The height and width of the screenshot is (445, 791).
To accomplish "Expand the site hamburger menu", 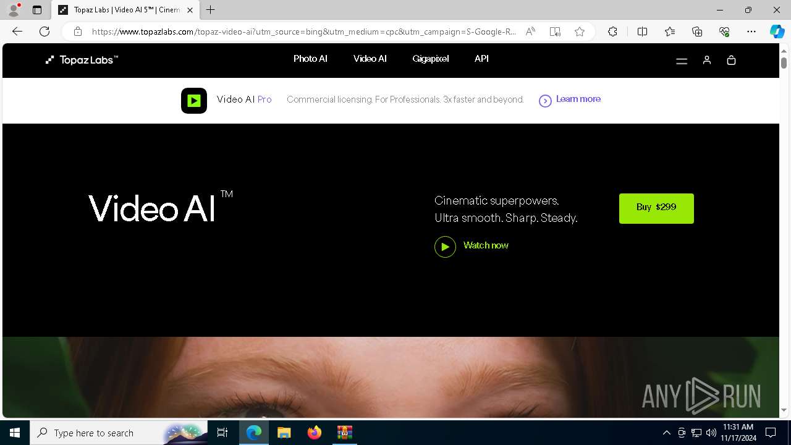I will pos(682,61).
